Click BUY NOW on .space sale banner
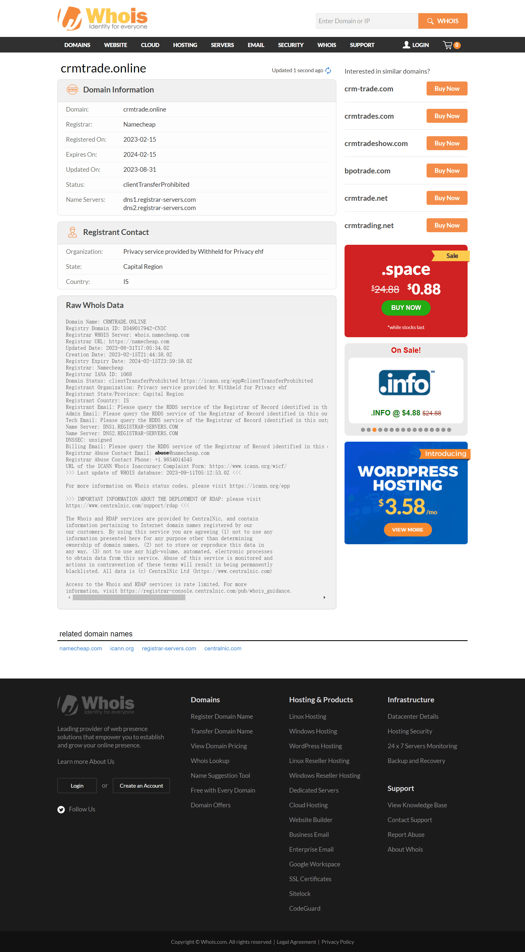The width and height of the screenshot is (525, 952). (406, 307)
